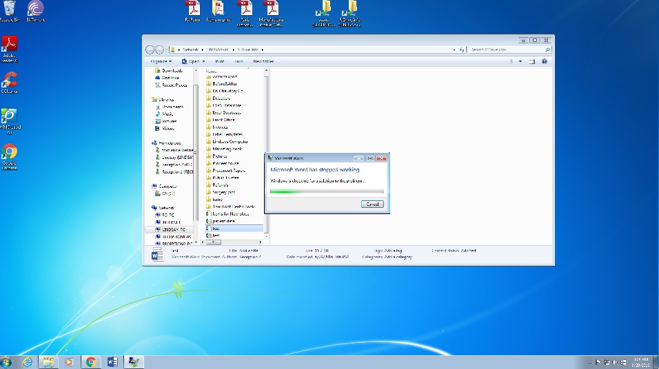Select LINDSAY-PC under Network
The width and height of the screenshot is (659, 369).
click(x=170, y=230)
